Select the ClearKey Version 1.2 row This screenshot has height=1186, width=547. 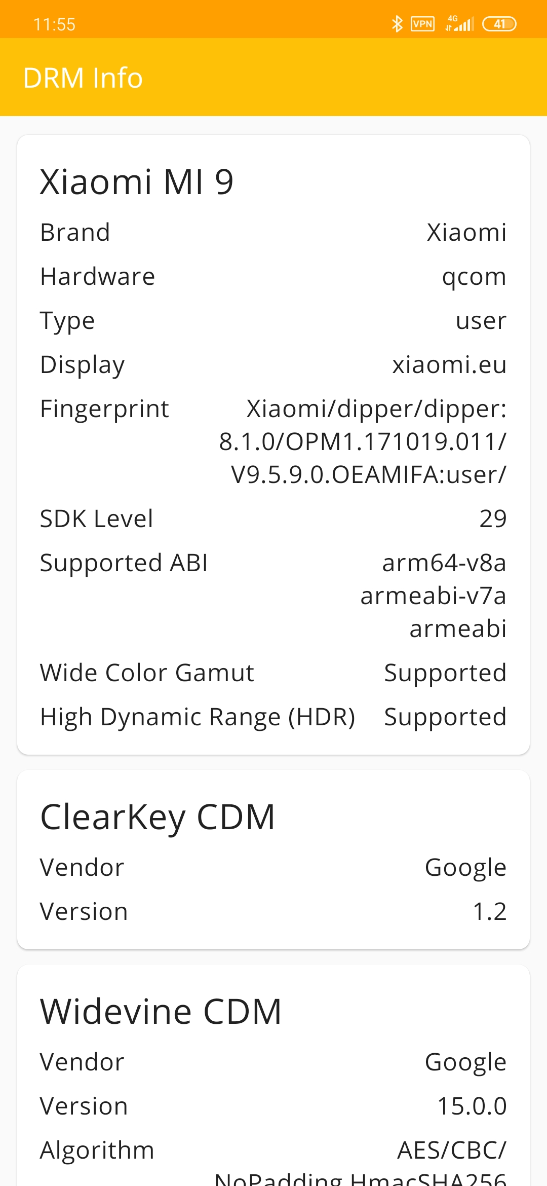(x=273, y=911)
